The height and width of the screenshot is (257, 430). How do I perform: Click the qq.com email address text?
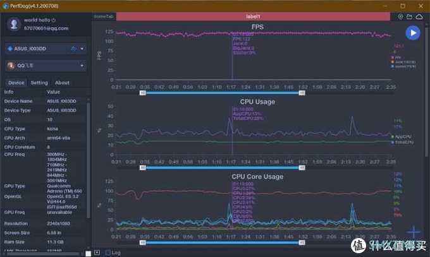46,28
